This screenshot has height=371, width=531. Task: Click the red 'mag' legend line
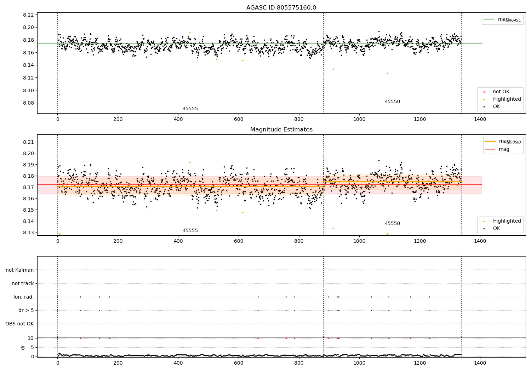click(x=490, y=149)
